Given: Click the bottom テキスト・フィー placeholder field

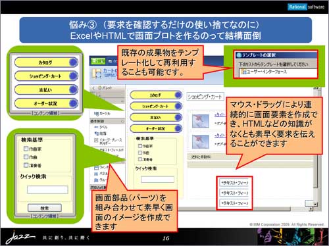Looking at the screenshot, I should [x=234, y=203].
